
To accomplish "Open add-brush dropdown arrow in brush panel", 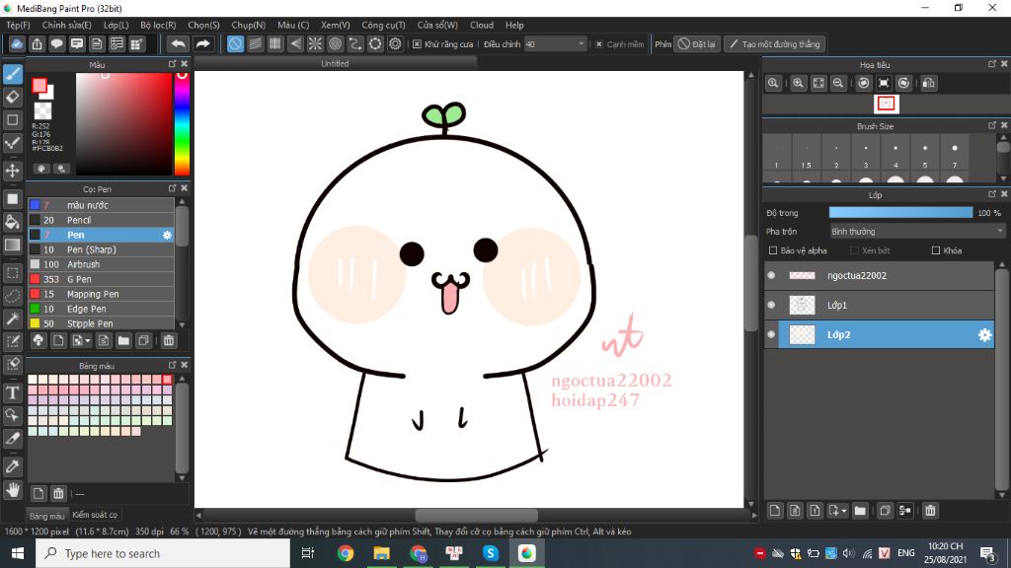I will click(x=88, y=340).
